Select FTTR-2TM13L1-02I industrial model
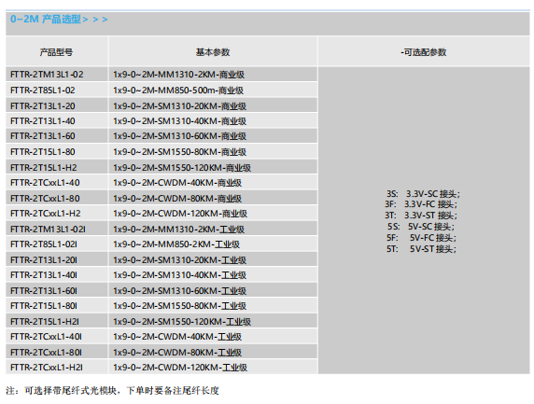This screenshot has height=404, width=534. point(48,230)
